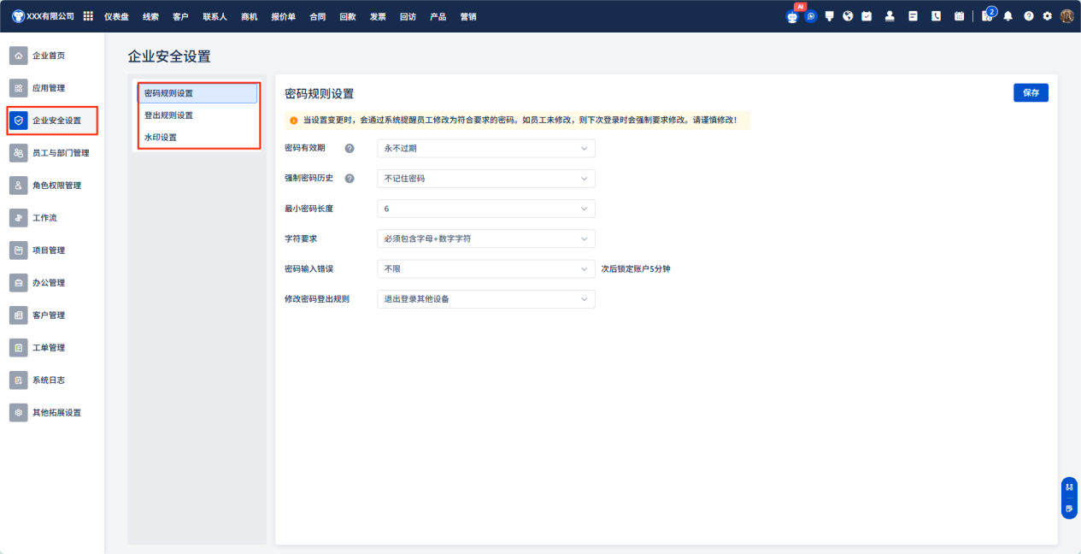Open 系统日志 in left sidebar
The image size is (1081, 554).
point(49,380)
